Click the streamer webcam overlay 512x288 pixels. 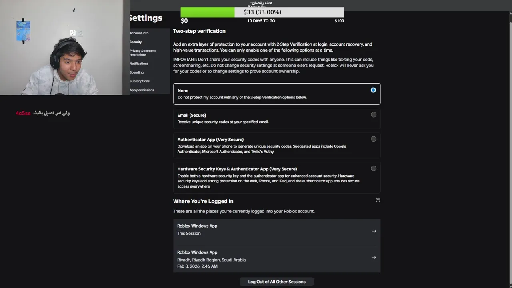point(62,48)
